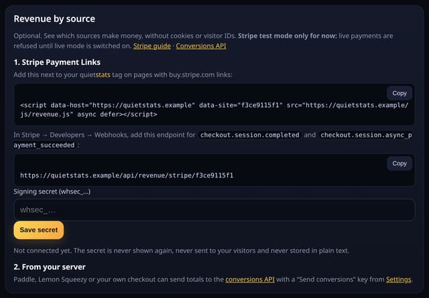The image size is (429, 298).
Task: Click the checkout.session.completed event name
Action: coord(249,135)
